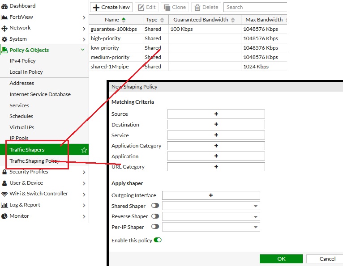Add a URL Category with plus icon

[216, 167]
